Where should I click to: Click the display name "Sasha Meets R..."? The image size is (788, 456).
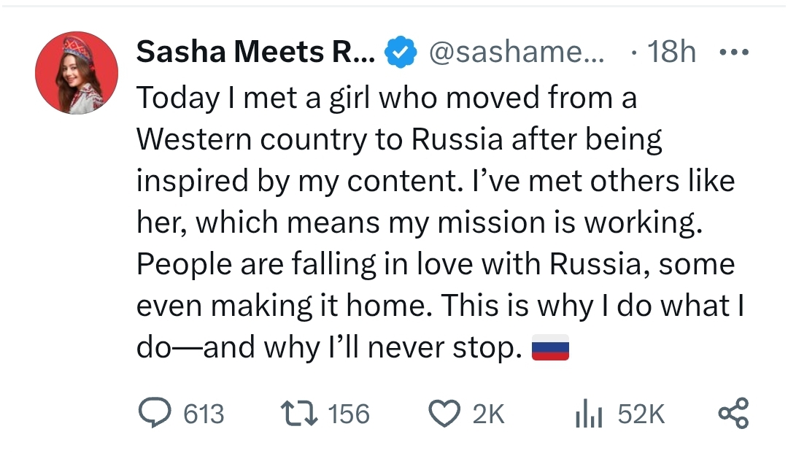click(x=256, y=52)
